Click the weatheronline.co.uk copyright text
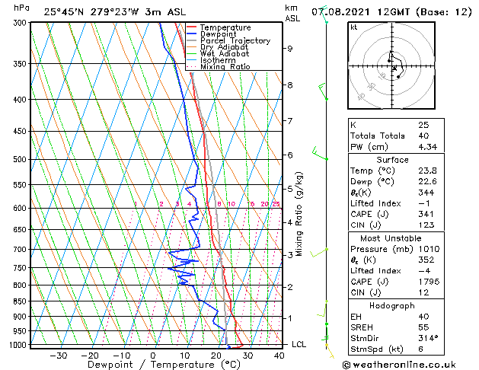This screenshot has height=370, width=479. 399,365
